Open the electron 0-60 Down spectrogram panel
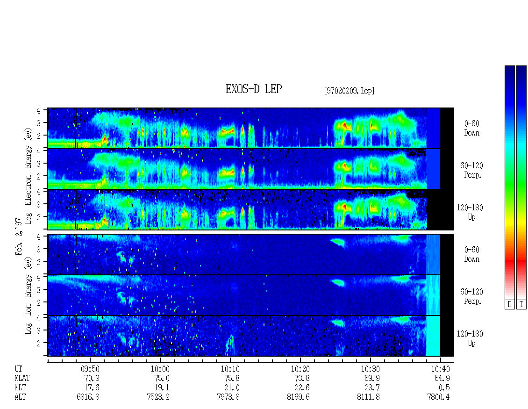 250,128
